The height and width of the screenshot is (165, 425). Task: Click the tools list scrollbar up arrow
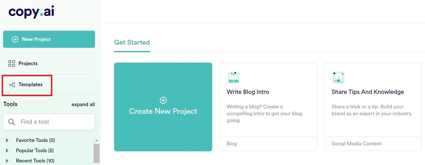point(97,140)
